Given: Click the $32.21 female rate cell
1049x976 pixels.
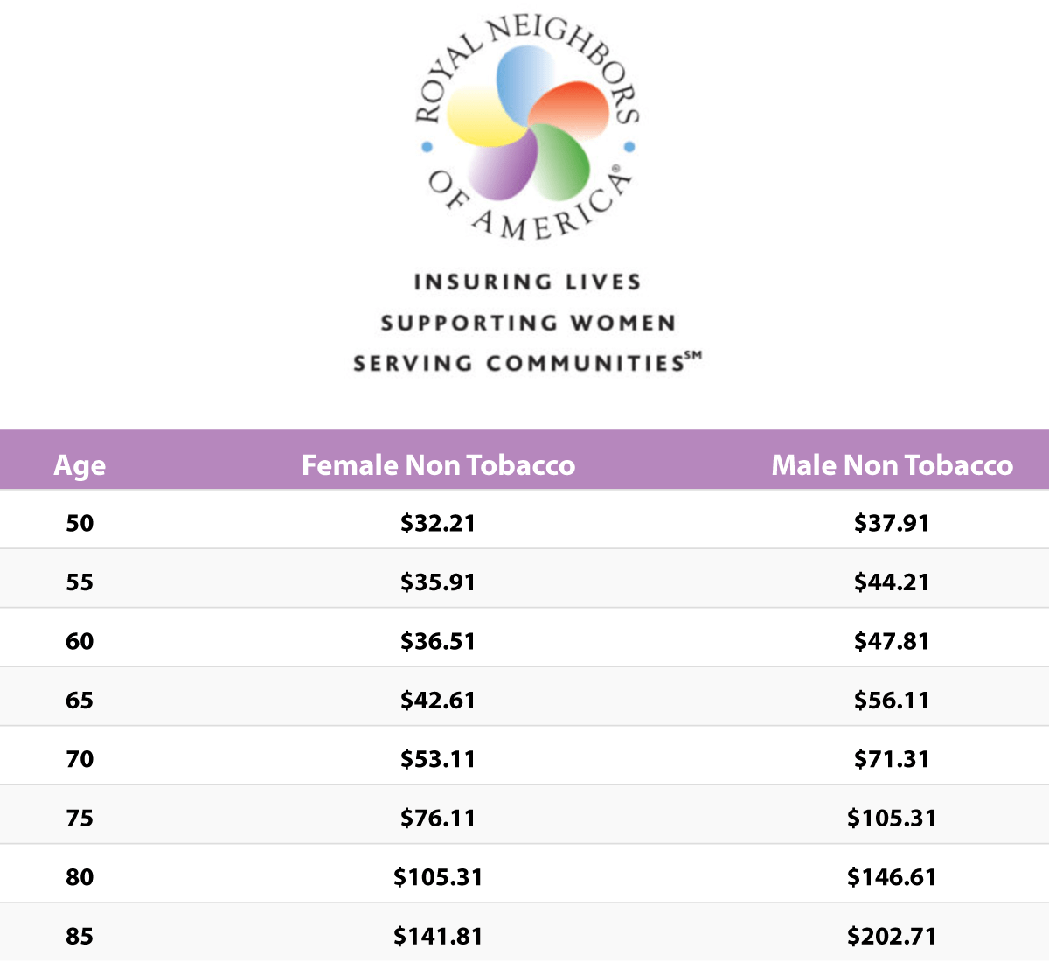Looking at the screenshot, I should [x=438, y=523].
